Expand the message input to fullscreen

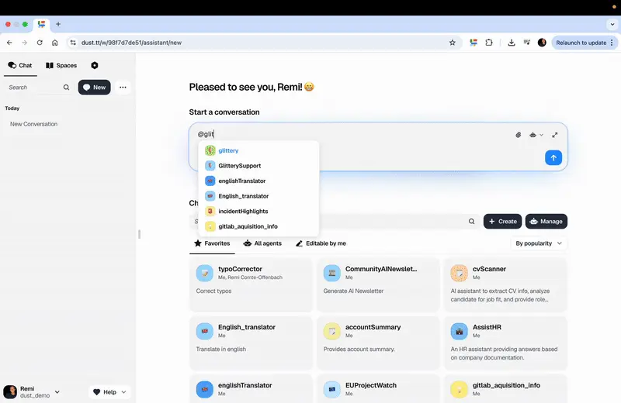(x=555, y=135)
